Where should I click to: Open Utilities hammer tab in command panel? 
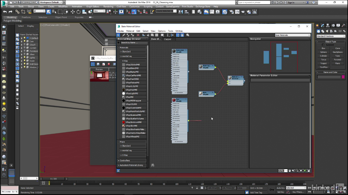pyautogui.click(x=343, y=25)
